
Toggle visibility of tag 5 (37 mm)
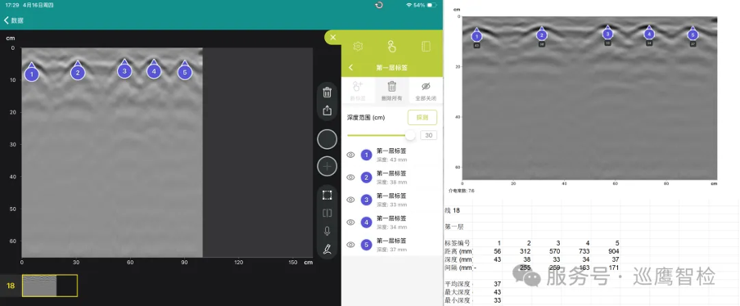coord(350,245)
